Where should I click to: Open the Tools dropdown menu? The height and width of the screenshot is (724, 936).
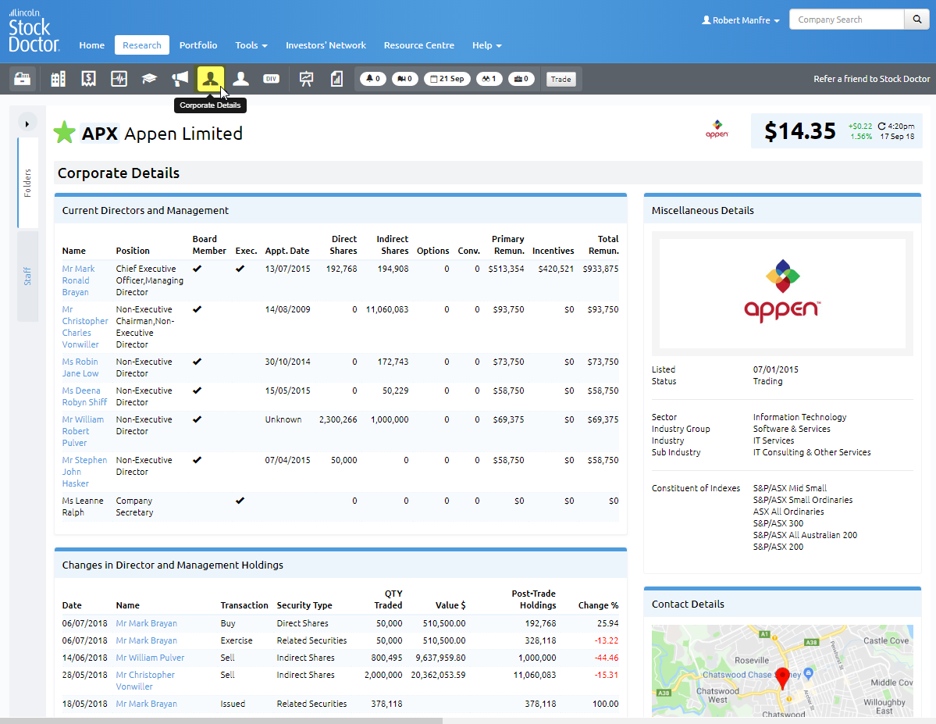(251, 45)
